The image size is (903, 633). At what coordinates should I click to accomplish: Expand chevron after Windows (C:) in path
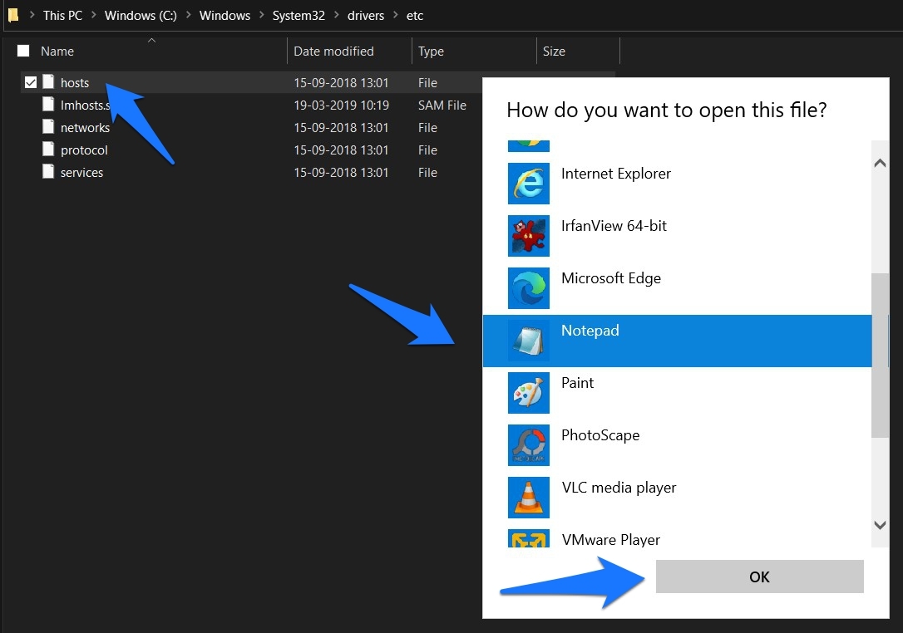click(188, 16)
